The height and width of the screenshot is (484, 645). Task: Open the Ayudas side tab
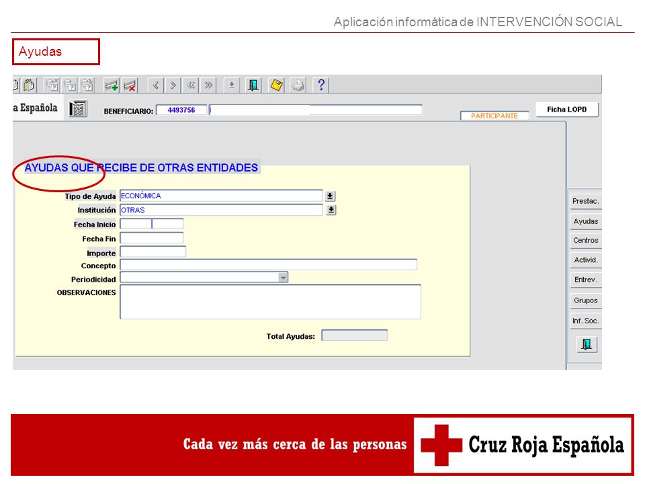[585, 221]
